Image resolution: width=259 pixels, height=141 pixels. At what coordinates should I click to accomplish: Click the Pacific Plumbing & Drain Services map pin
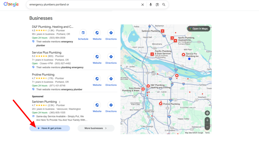pyautogui.click(x=152, y=54)
